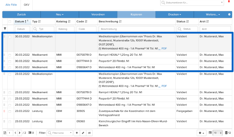Open the Drucken dropdown menu

pyautogui.click(x=175, y=15)
